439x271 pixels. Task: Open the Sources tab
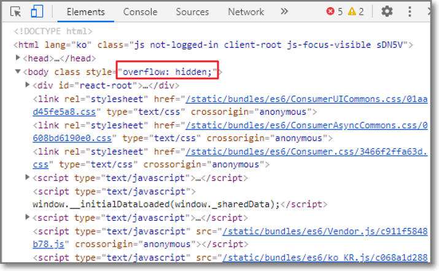(192, 12)
